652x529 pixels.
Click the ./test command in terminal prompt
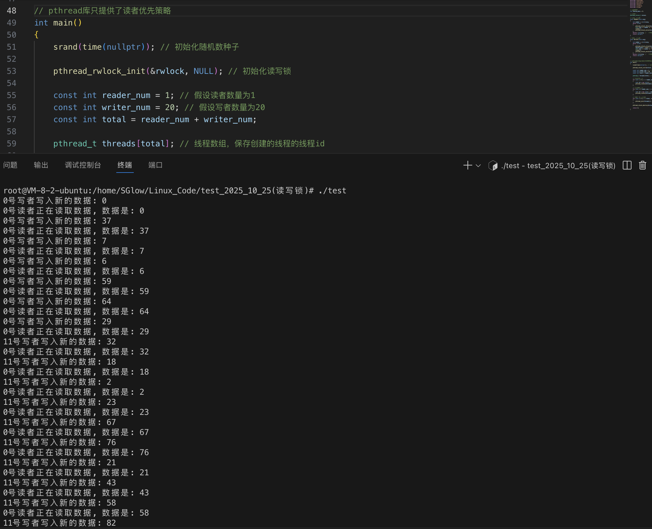pos(332,191)
